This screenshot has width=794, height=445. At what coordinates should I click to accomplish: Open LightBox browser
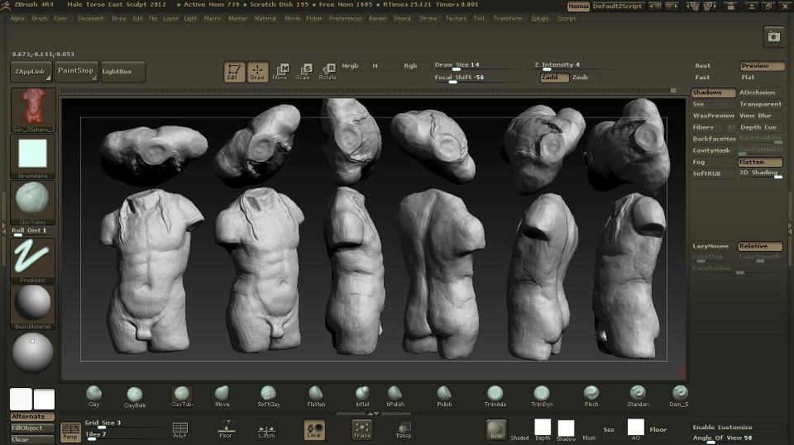tap(123, 72)
